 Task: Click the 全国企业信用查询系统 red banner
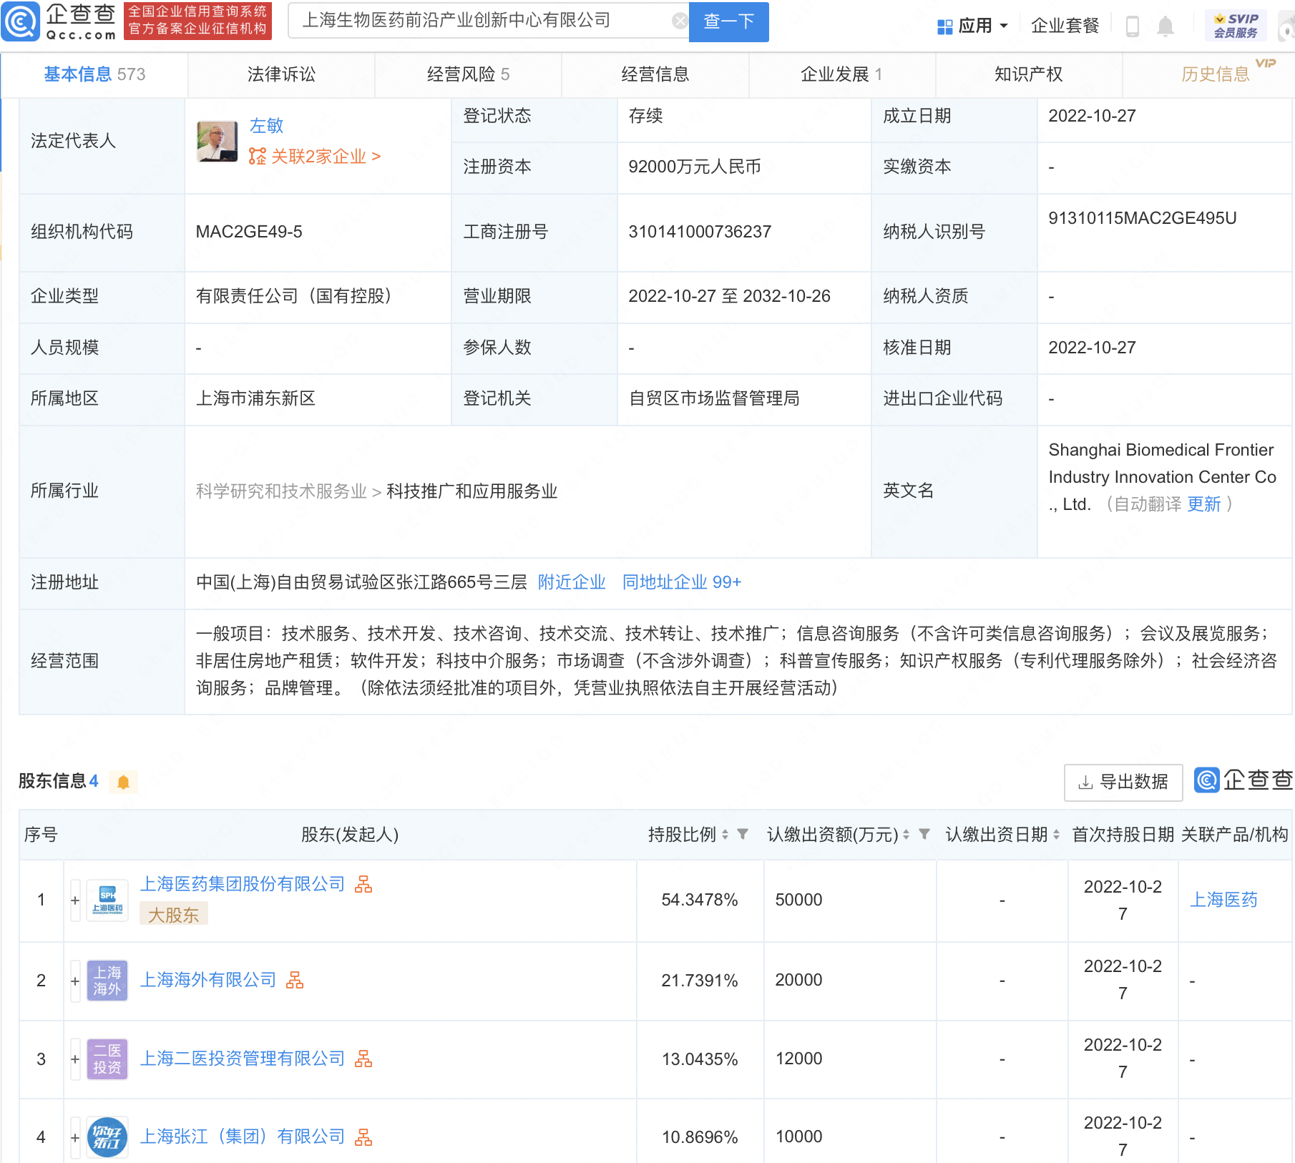(x=197, y=21)
